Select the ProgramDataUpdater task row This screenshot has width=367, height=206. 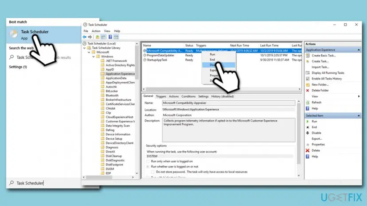[222, 55]
